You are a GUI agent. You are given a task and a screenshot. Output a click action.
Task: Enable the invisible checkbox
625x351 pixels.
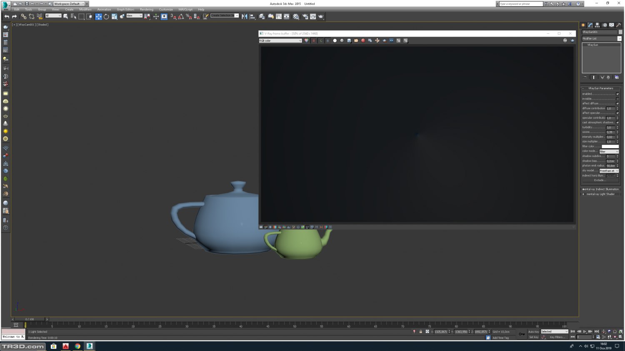click(617, 99)
